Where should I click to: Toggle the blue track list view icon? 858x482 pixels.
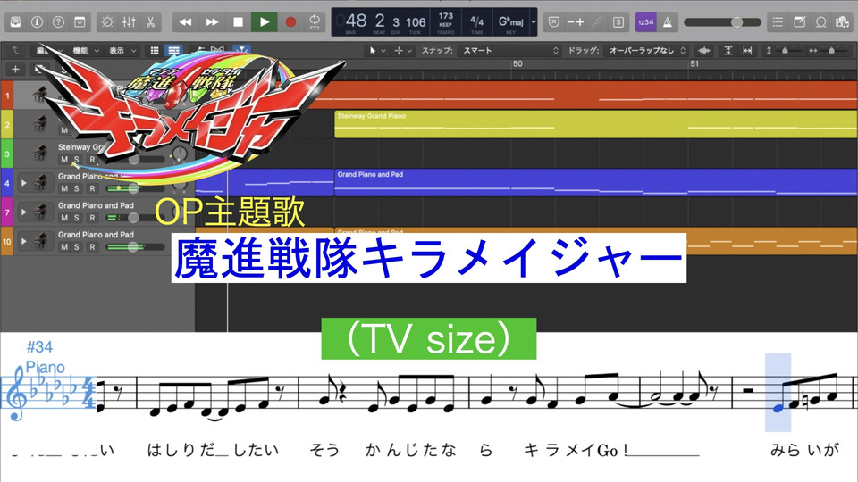coord(174,50)
